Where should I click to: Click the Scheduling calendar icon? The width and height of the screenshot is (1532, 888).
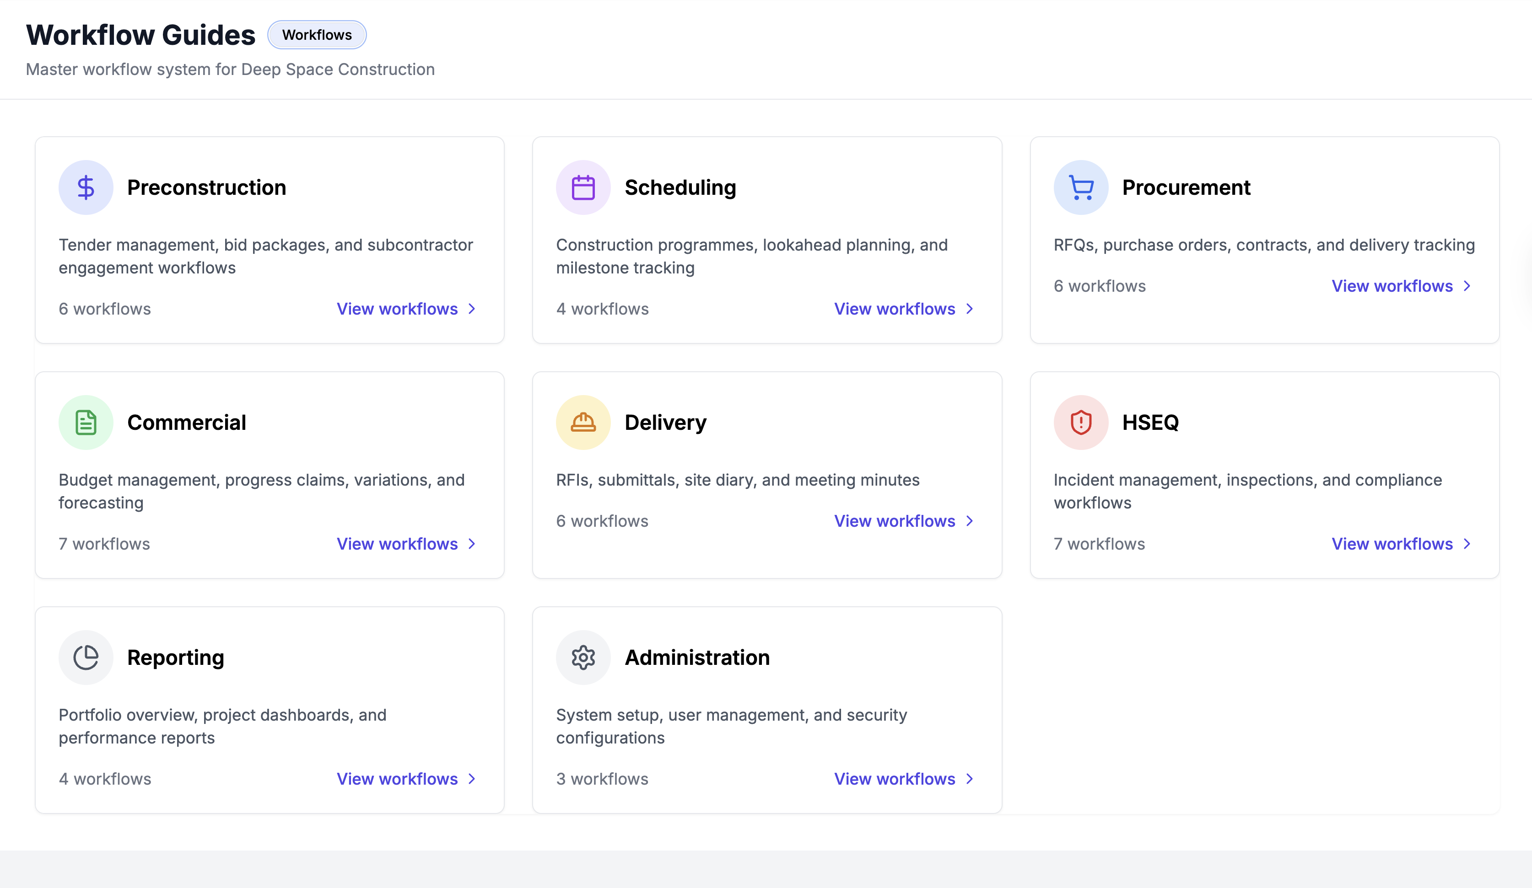[x=583, y=187]
